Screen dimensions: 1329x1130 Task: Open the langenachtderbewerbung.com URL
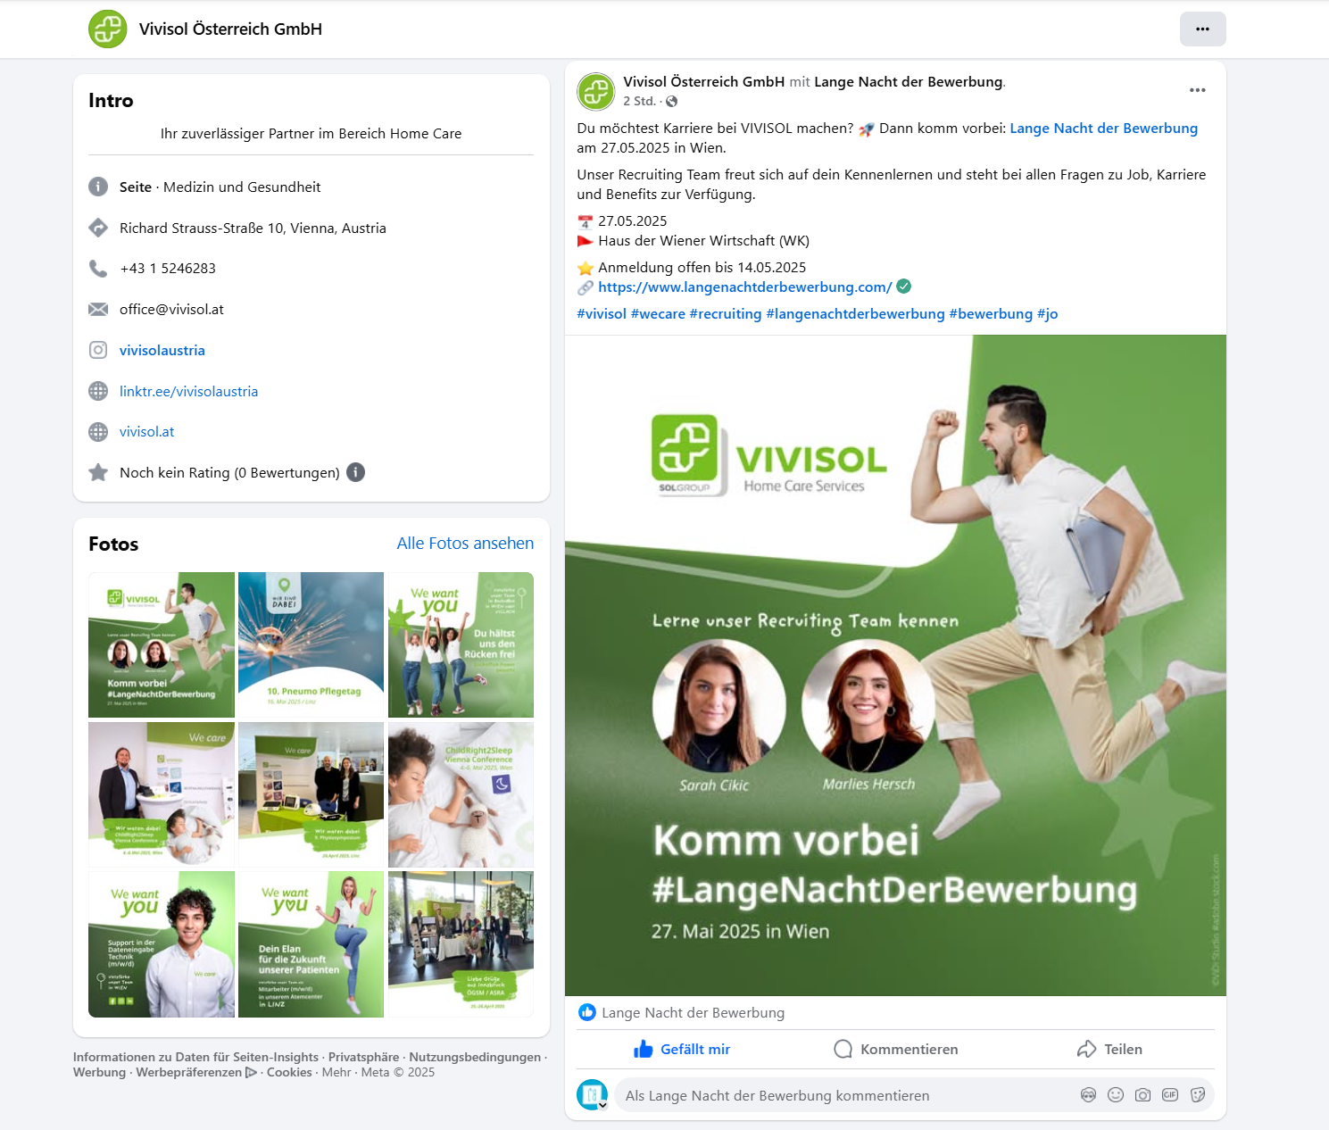coord(744,287)
